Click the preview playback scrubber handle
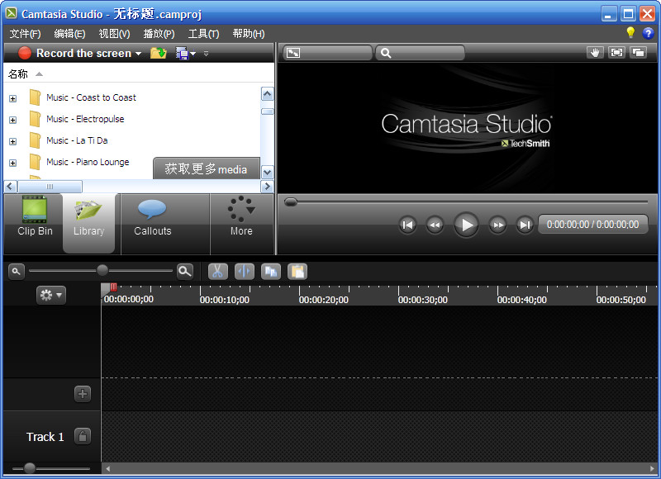Screen dimensions: 661x479 click(x=291, y=202)
